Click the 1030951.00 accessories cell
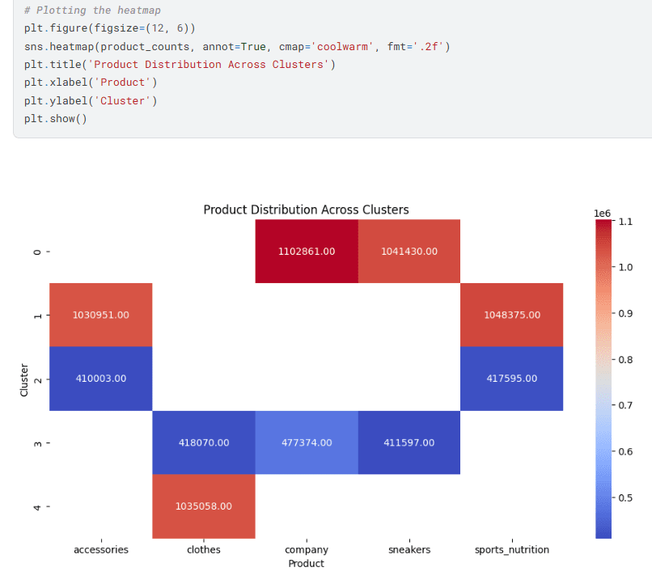This screenshot has width=652, height=576. (x=101, y=315)
